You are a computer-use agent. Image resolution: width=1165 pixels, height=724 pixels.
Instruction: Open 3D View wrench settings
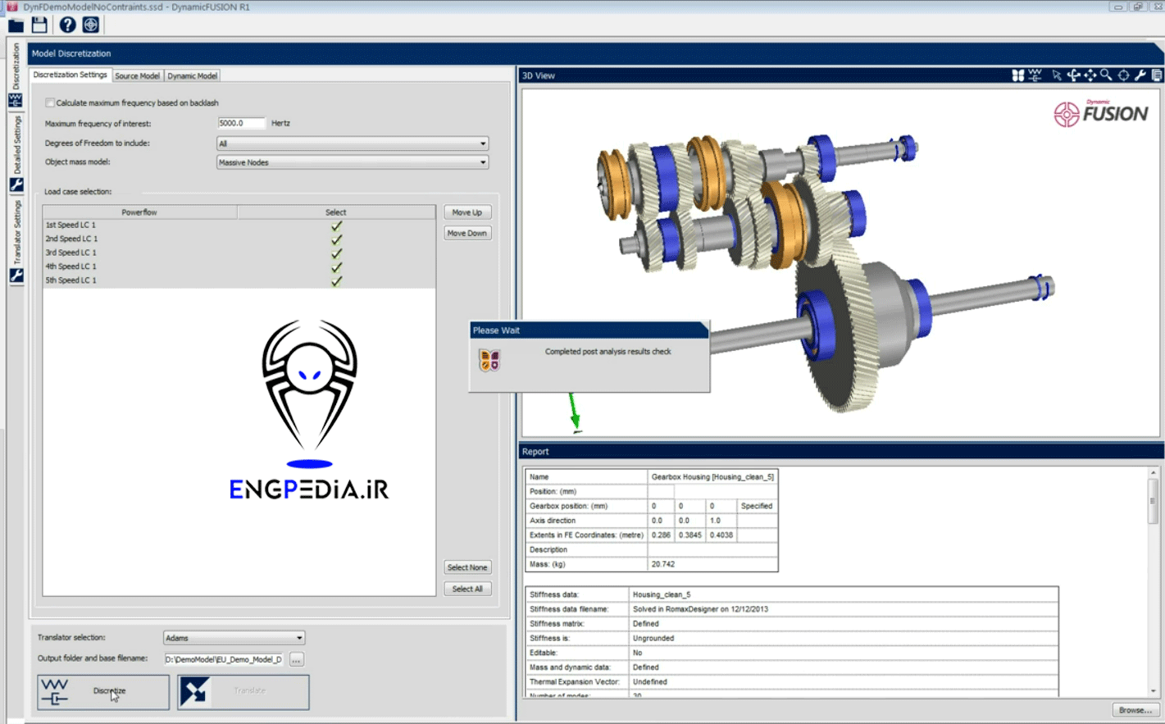click(1140, 75)
